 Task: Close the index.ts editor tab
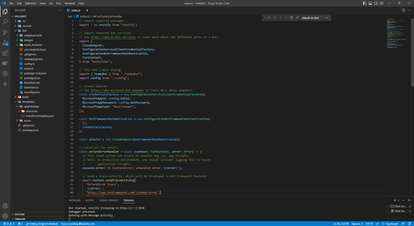point(87,10)
